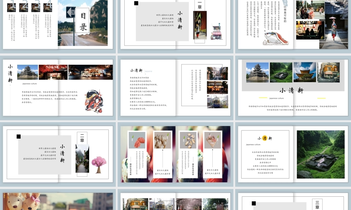
Task: Select the number 1 thumbnail photo in the contents slide
Action: click(x=12, y=7)
